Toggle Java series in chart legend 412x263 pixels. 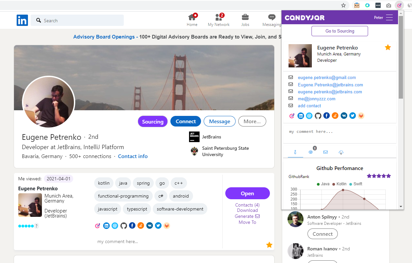[x=323, y=184]
